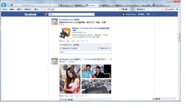Open the chat bar at bottom right
The image size is (186, 108).
164,99
